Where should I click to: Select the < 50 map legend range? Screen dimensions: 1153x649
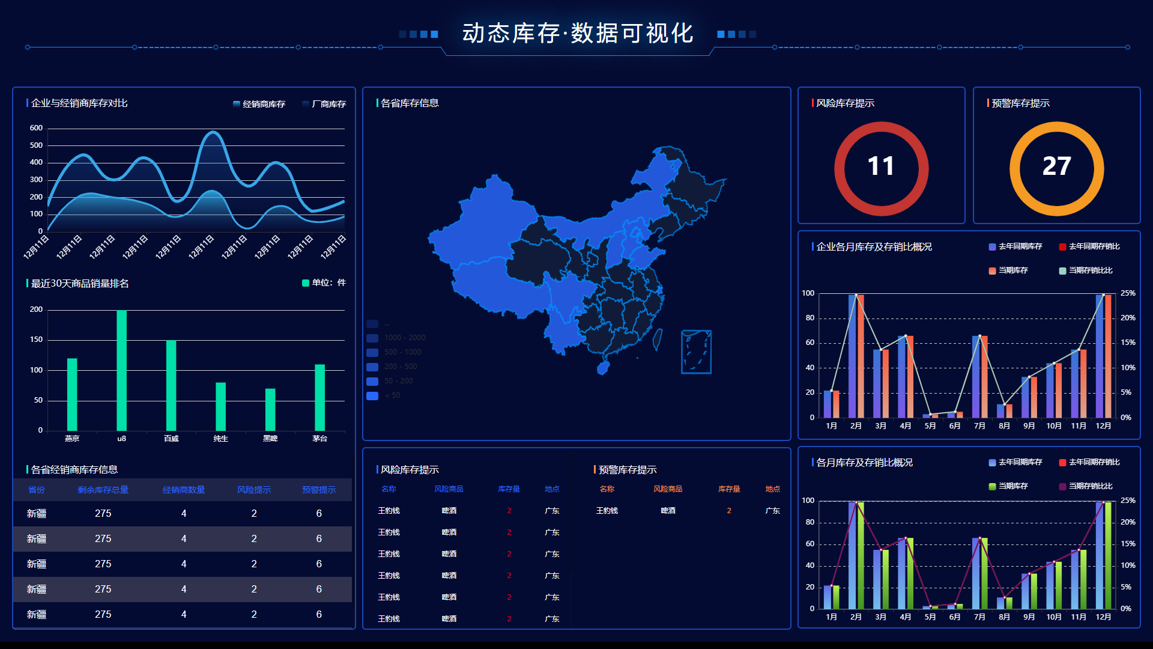(x=372, y=395)
